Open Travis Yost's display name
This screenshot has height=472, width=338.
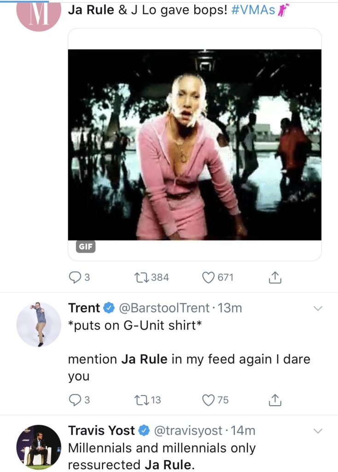[101, 431]
